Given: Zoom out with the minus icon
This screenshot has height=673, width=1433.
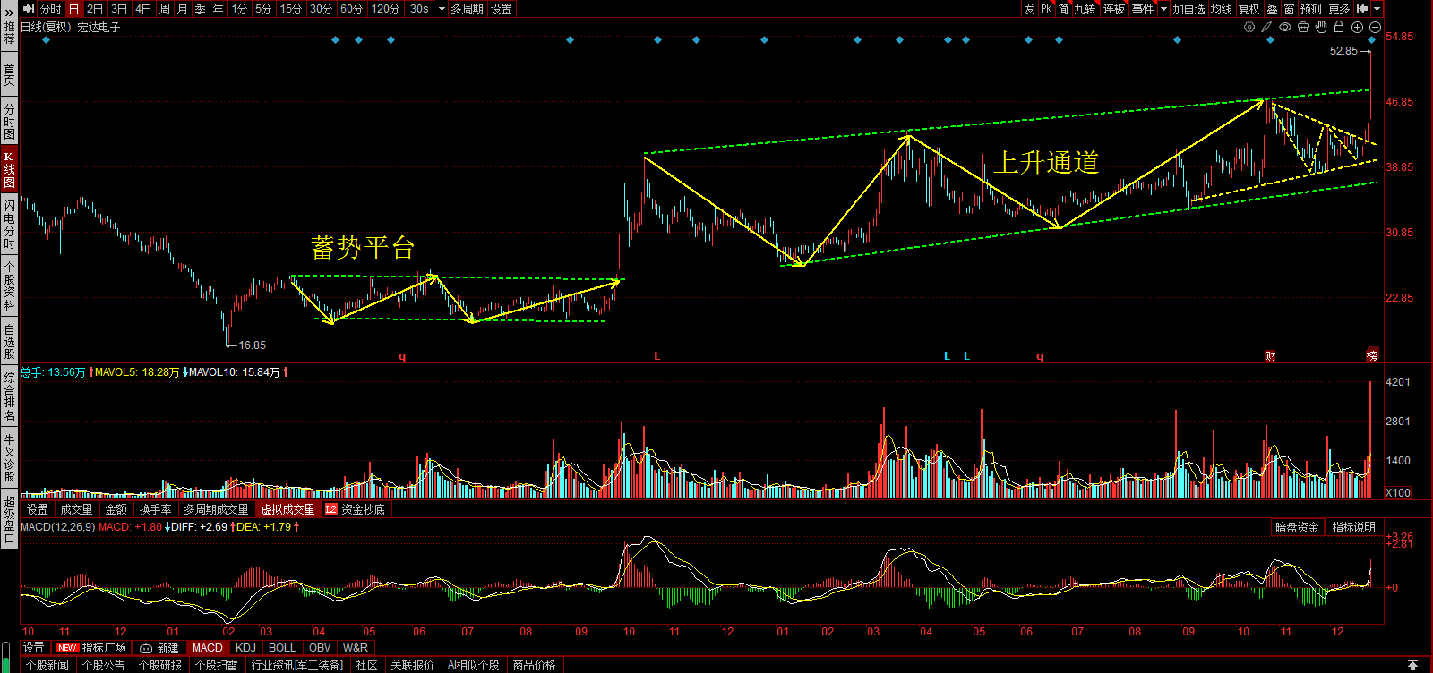Looking at the screenshot, I should point(1375,27).
